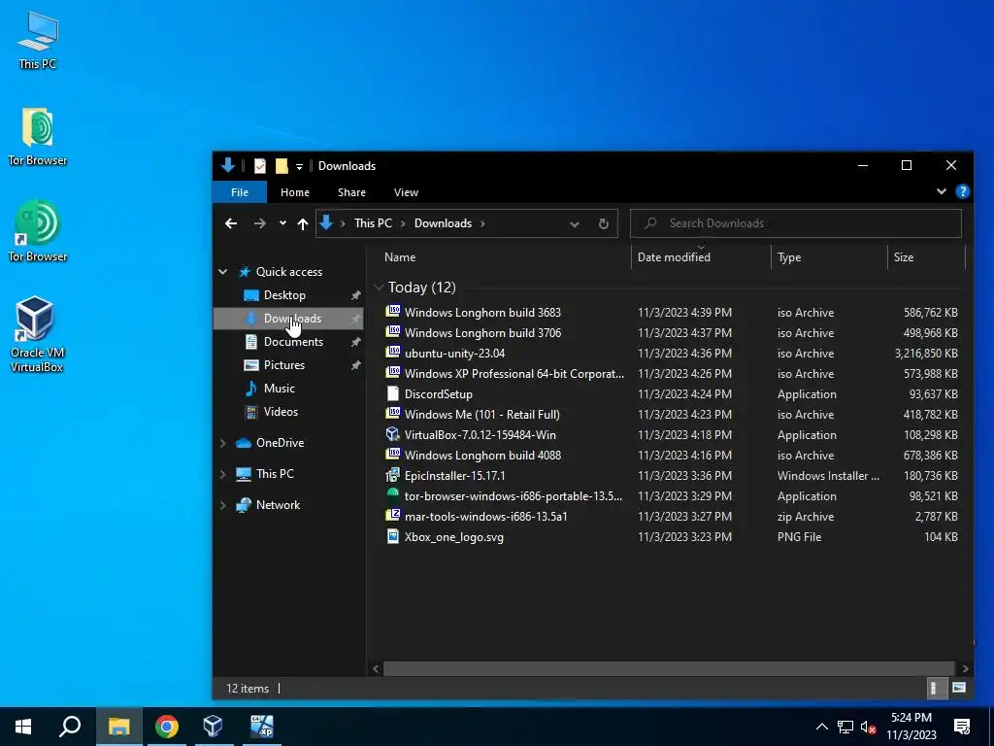Viewport: 994px width, 746px height.
Task: Click the VirtualBox-7.0.12 installer icon
Action: [x=393, y=434]
